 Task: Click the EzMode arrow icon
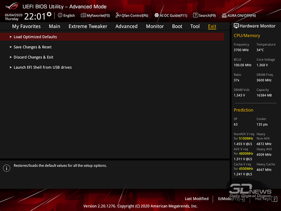242,199
